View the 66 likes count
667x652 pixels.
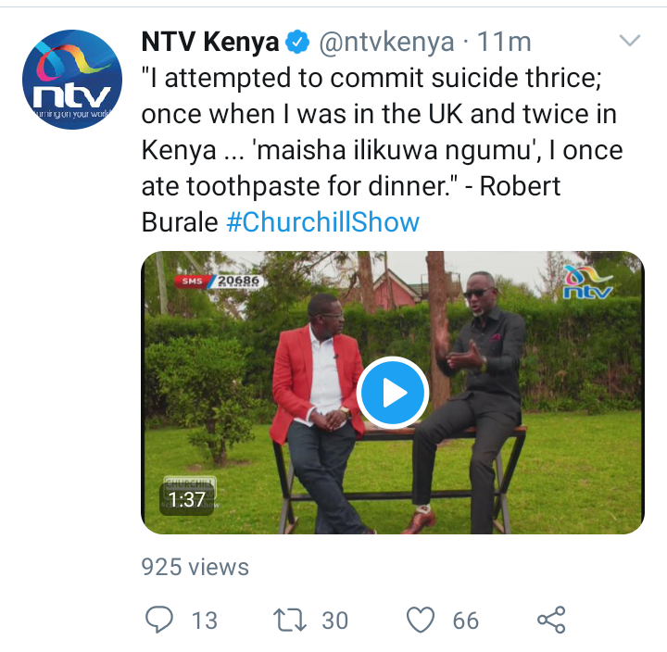466,621
